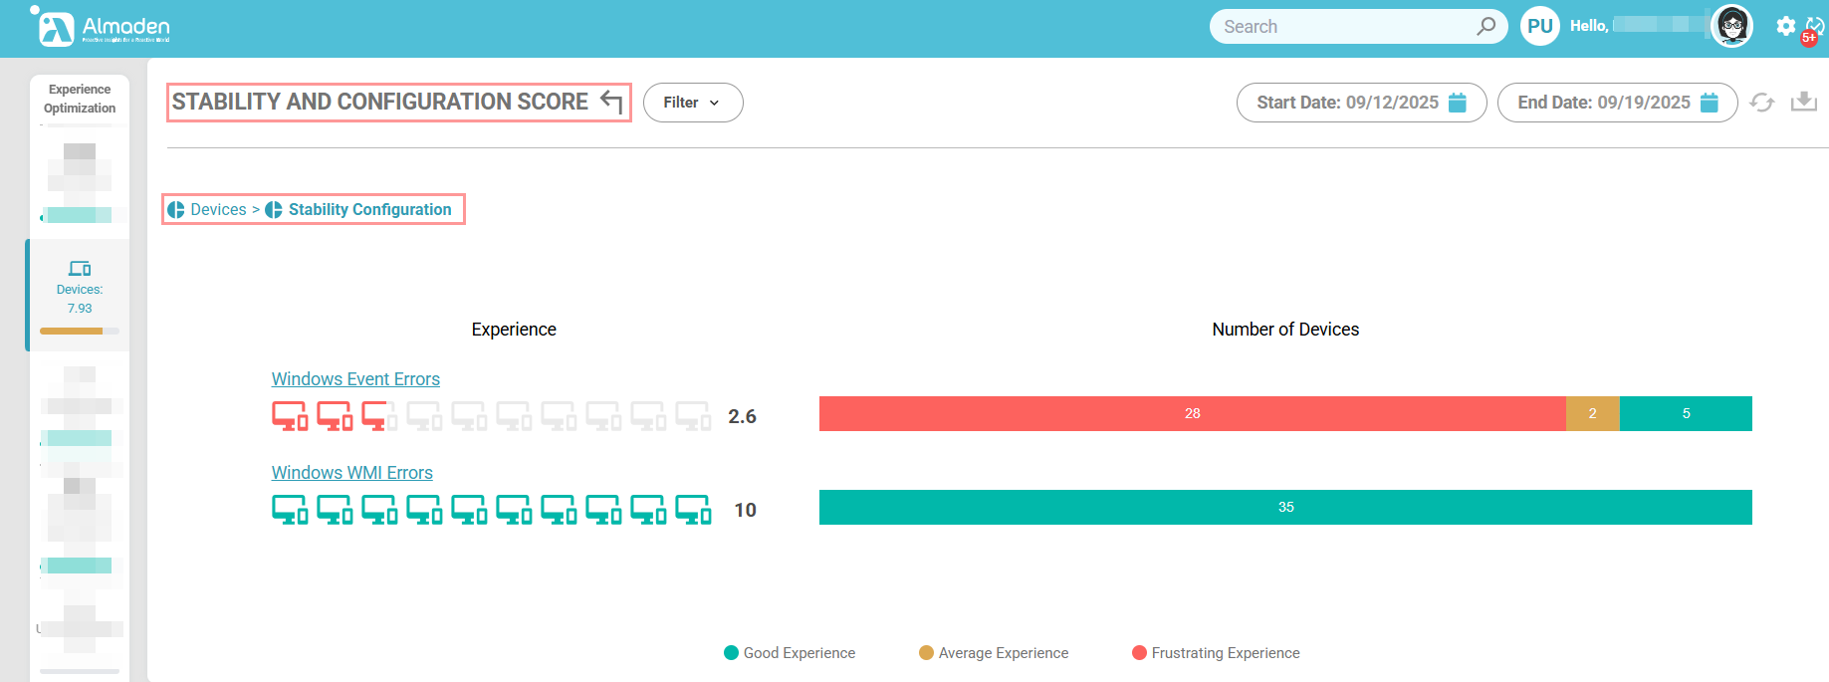Screen dimensions: 1829x682
Task: Click the 2.6 score value
Action: click(742, 416)
